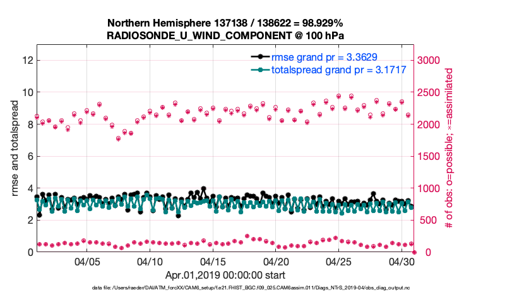Image resolution: width=524 pixels, height=297 pixels.
Task: Click the 'rmse and totalspread' left axis label
Action: click(x=15, y=148)
